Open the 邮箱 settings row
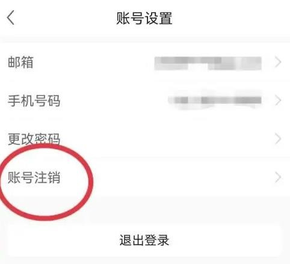The image size is (290, 264). pos(145,63)
